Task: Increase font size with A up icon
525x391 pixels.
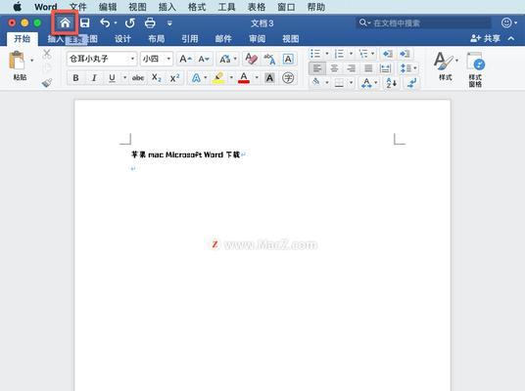Action: point(185,60)
